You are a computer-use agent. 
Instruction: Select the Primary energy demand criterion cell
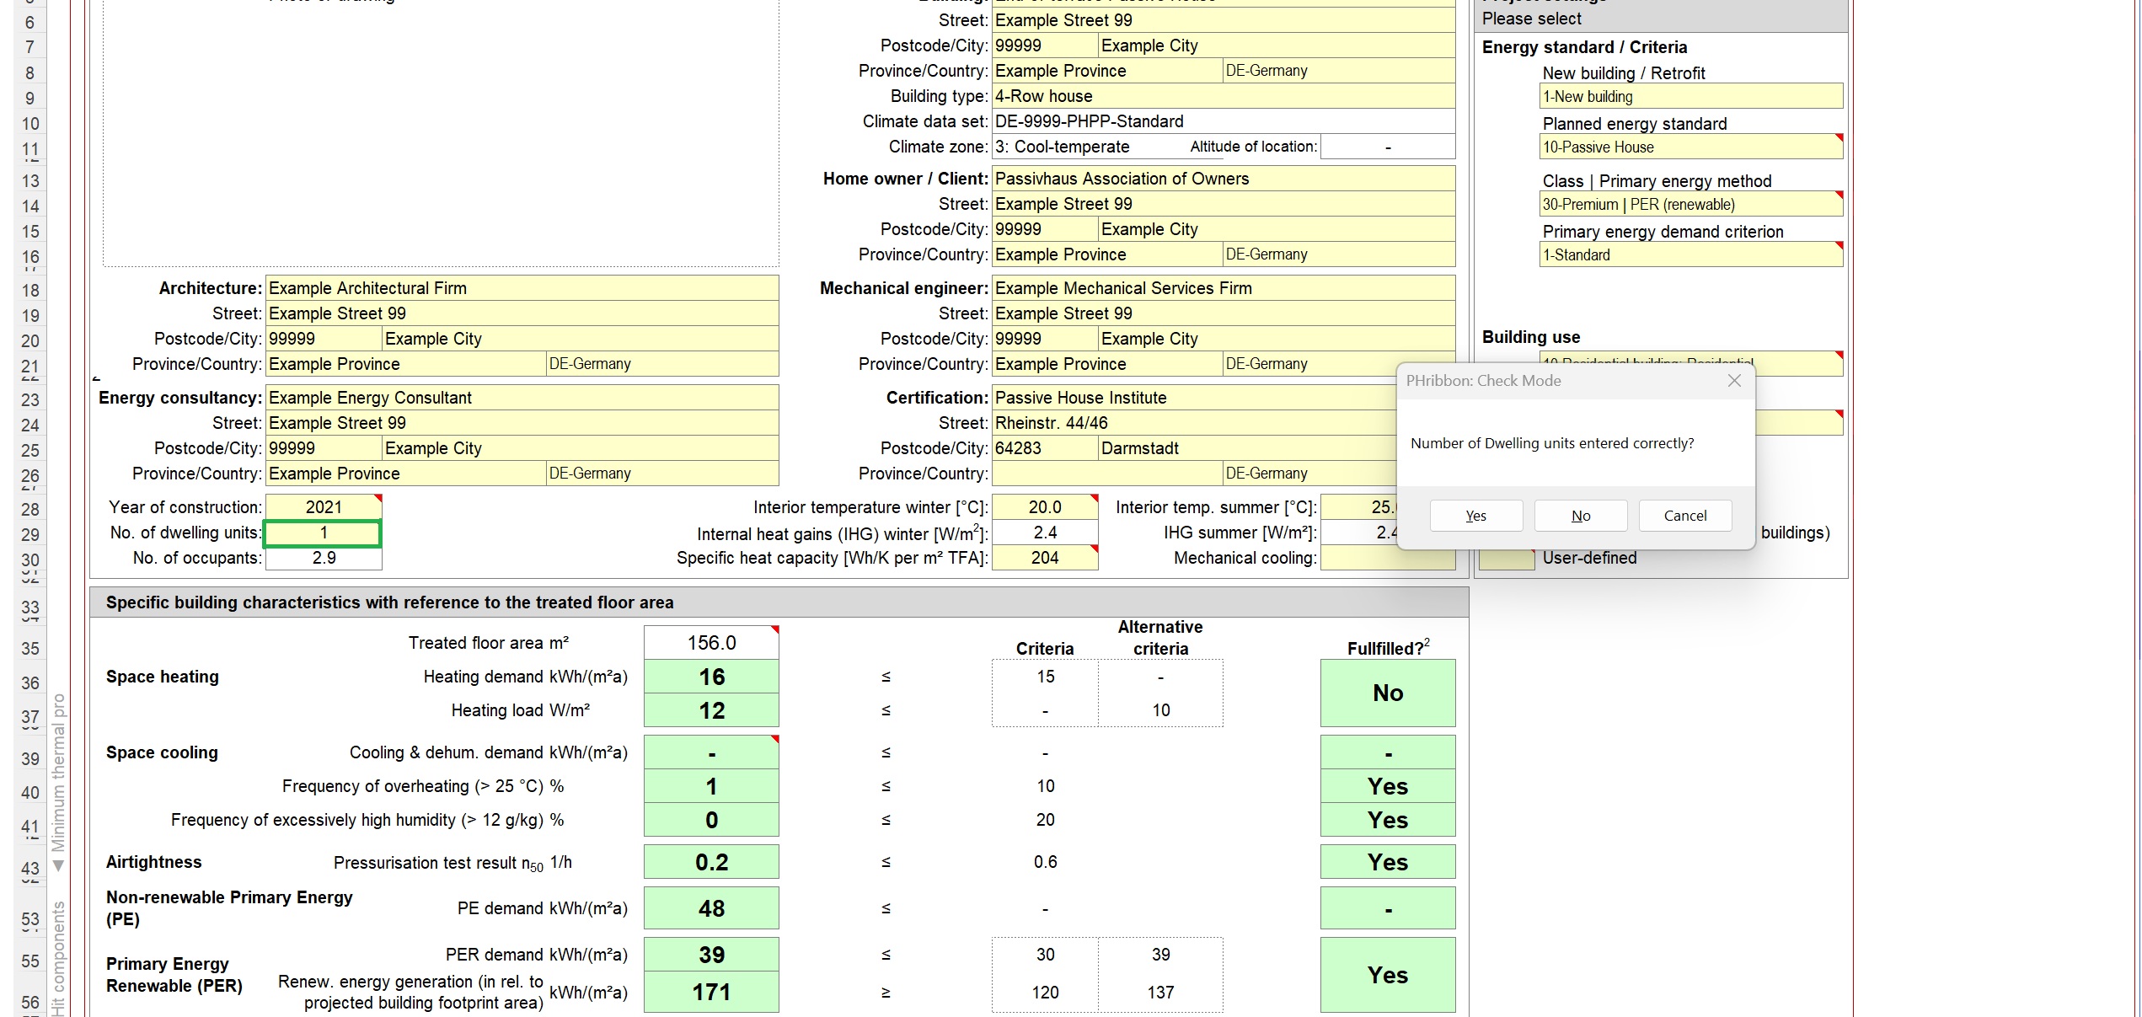[x=1690, y=255]
